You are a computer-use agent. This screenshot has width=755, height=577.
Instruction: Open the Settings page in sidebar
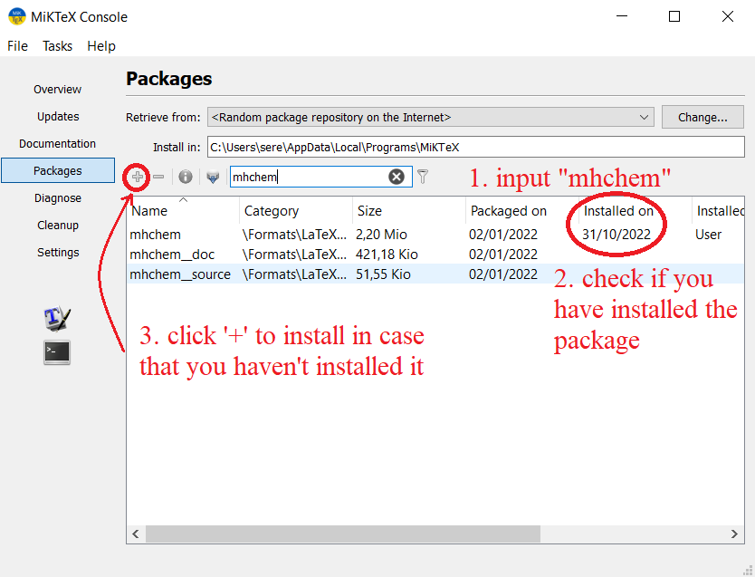(x=58, y=253)
